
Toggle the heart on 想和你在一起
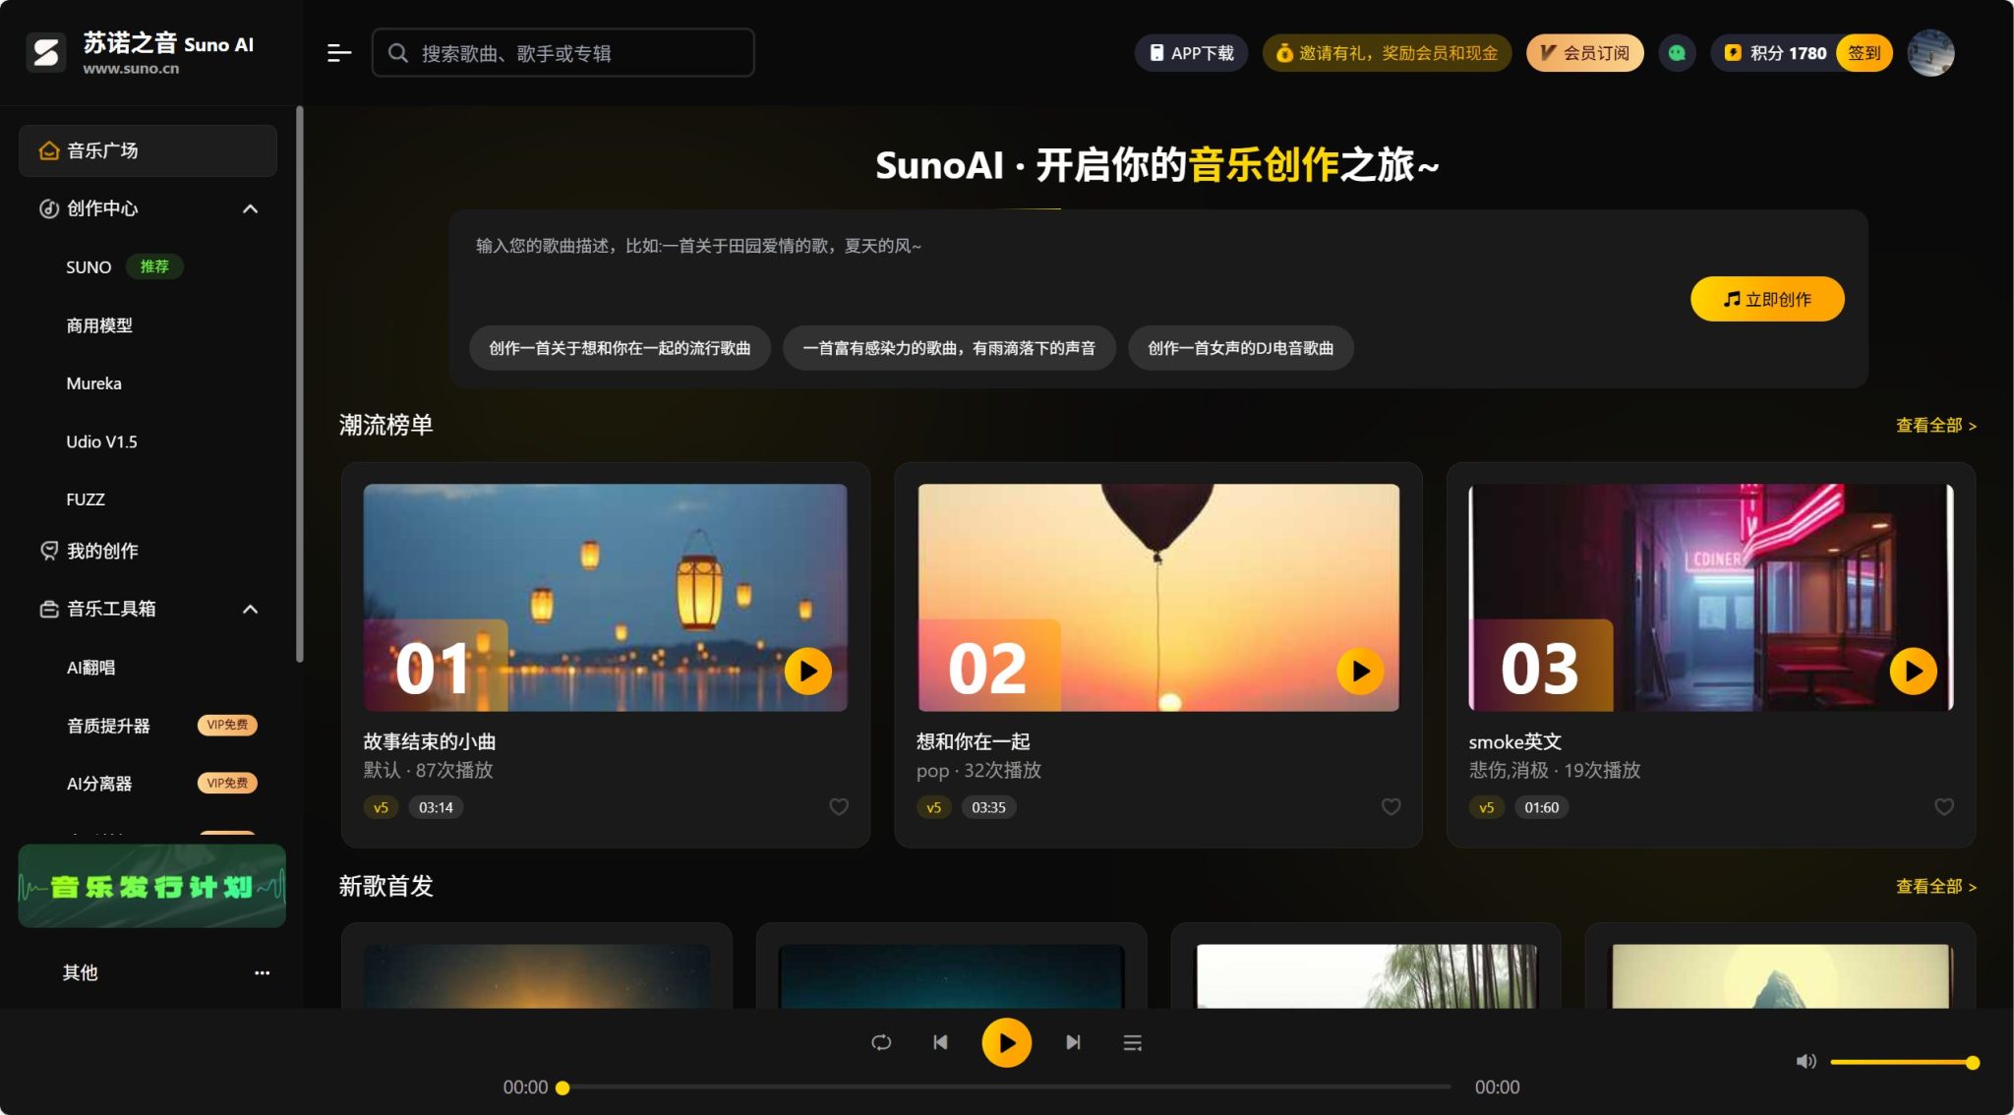[1392, 807]
